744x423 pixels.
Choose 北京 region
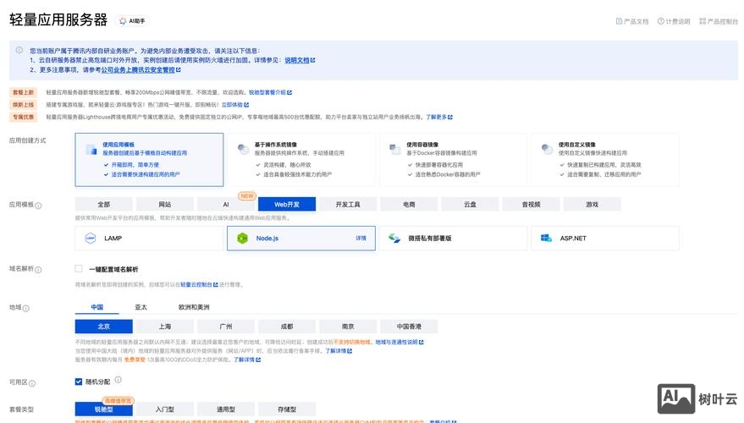coord(104,327)
